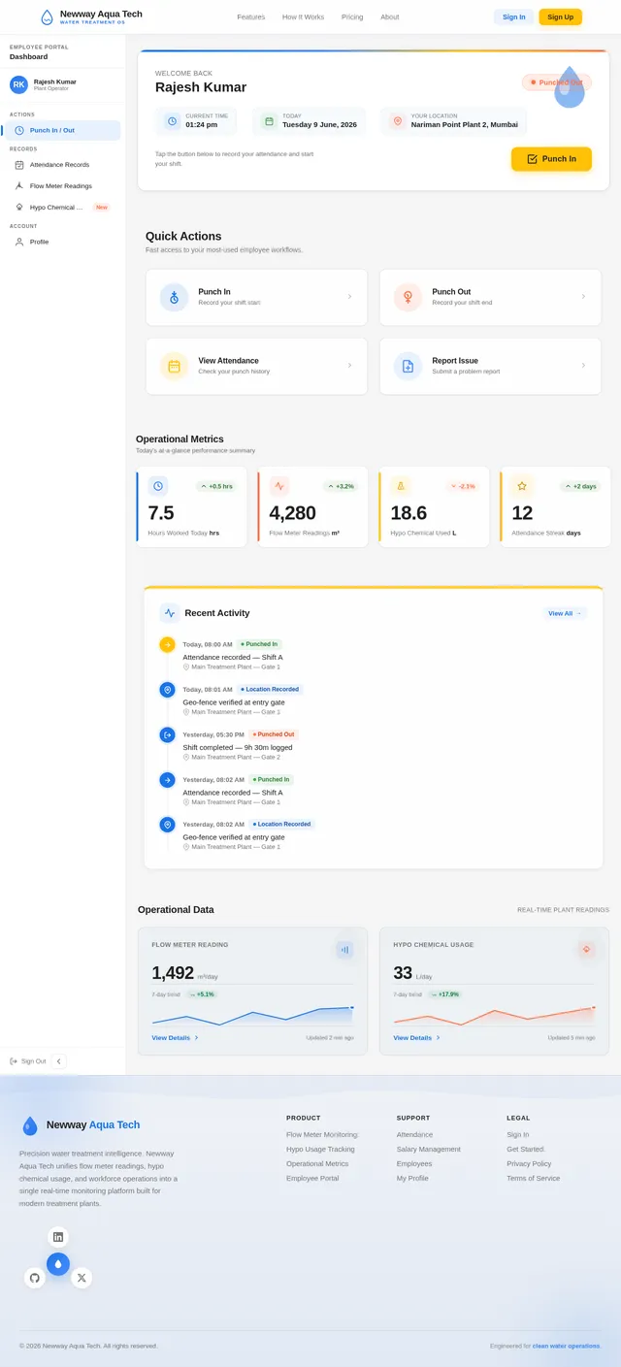Image resolution: width=621 pixels, height=1367 pixels.
Task: Click the Report Issue document icon
Action: click(x=408, y=366)
